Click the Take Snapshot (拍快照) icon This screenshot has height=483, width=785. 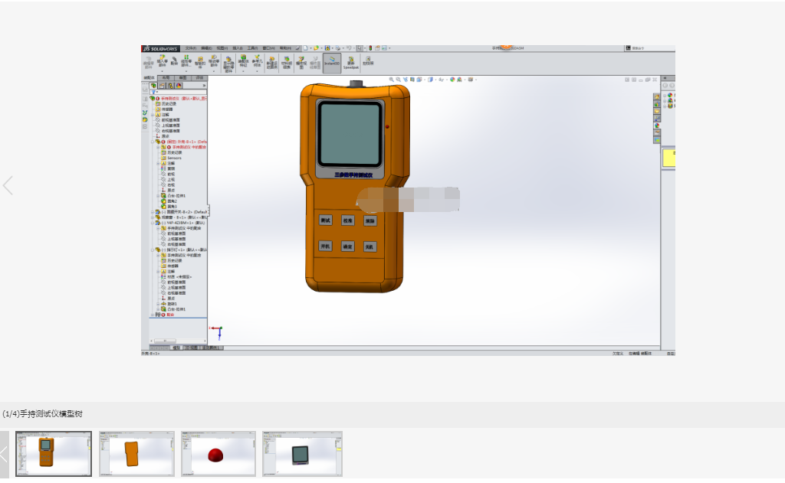[x=368, y=60]
